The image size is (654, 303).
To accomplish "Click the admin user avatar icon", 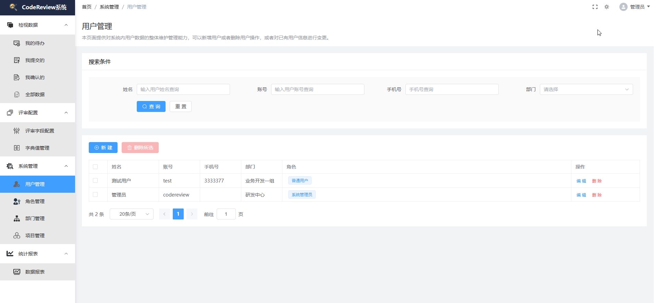I will tap(623, 7).
